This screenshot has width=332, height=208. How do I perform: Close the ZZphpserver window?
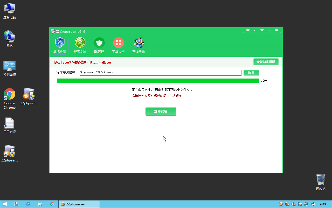click(x=276, y=30)
